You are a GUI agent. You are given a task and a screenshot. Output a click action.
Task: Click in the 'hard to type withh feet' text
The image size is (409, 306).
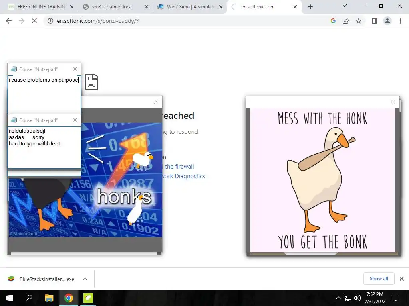[34, 143]
